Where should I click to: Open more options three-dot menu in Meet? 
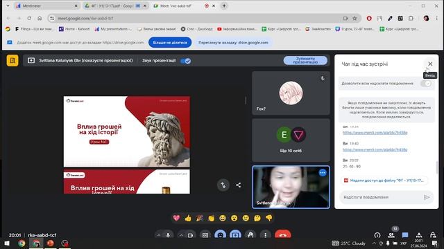[265, 235]
